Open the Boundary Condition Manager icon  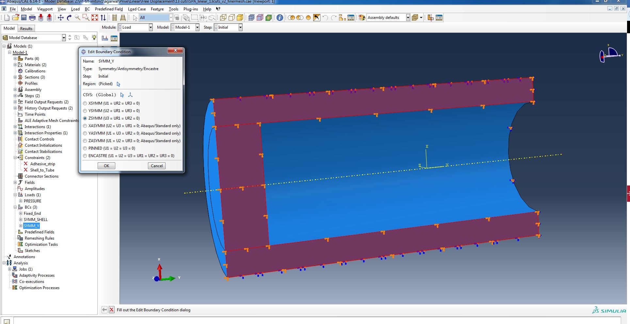[114, 38]
